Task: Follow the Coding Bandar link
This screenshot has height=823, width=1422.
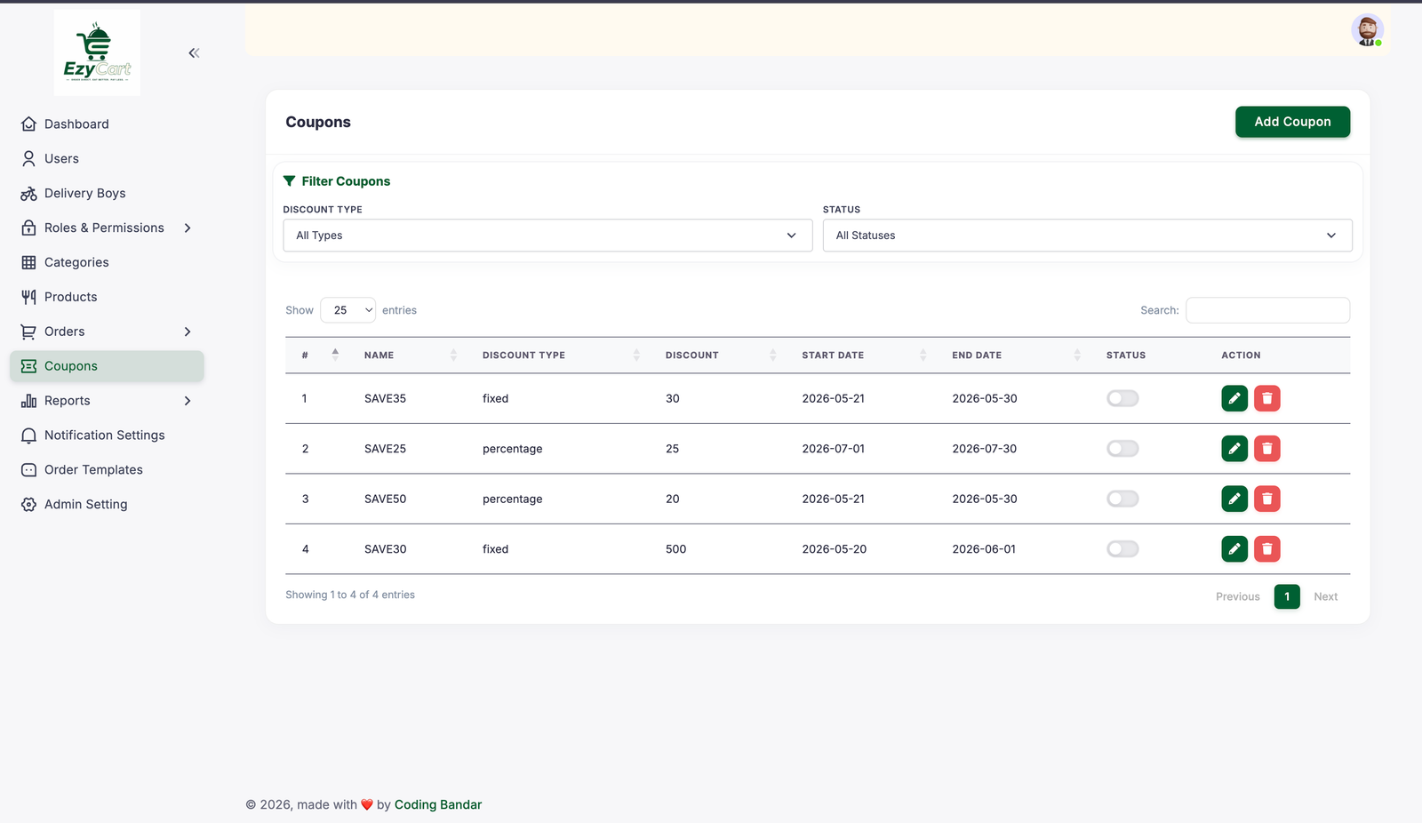Action: 438,804
